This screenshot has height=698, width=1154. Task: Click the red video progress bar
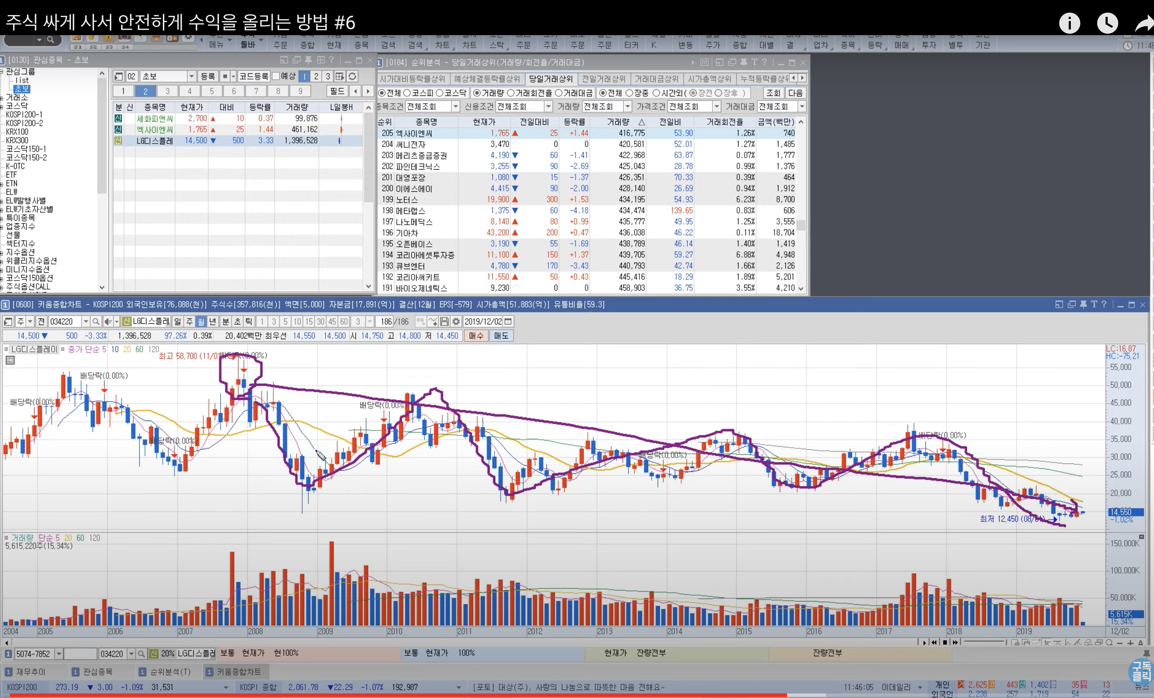pyautogui.click(x=398, y=695)
